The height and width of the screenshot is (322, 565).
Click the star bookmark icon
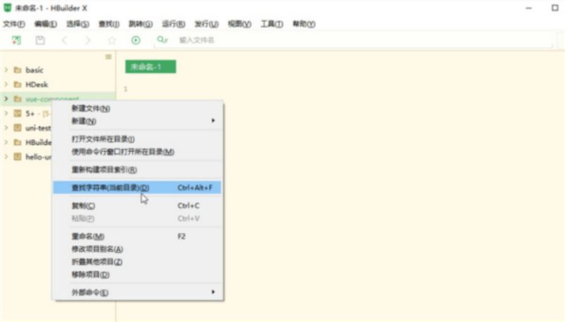(x=112, y=40)
